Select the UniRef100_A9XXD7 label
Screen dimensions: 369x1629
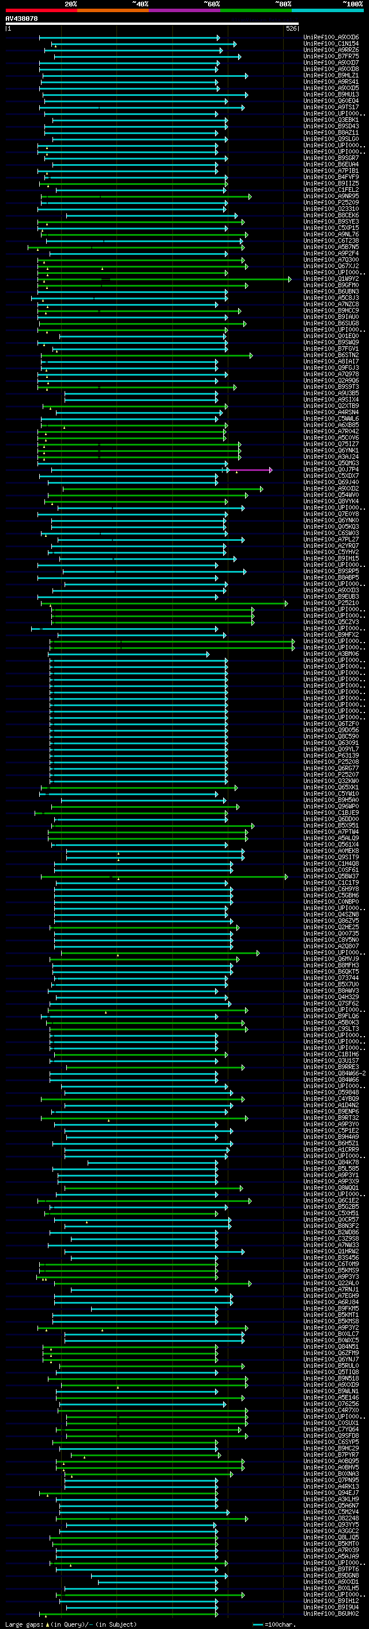(331, 62)
